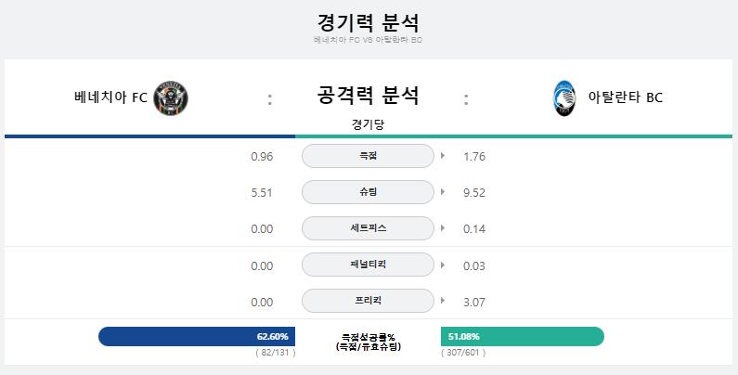The image size is (738, 375).
Task: Click the arrow beside the 페널티킥 pill
Action: click(x=443, y=265)
